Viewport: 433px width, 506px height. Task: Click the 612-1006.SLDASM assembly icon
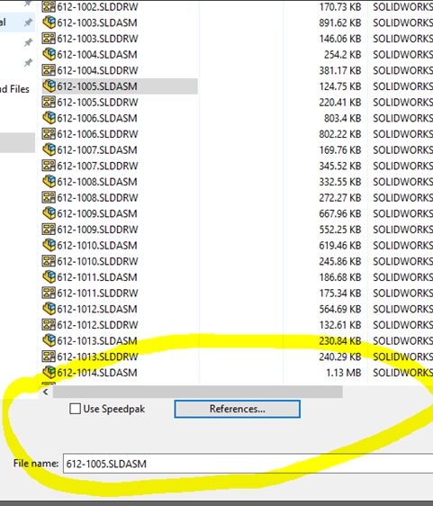coord(49,118)
